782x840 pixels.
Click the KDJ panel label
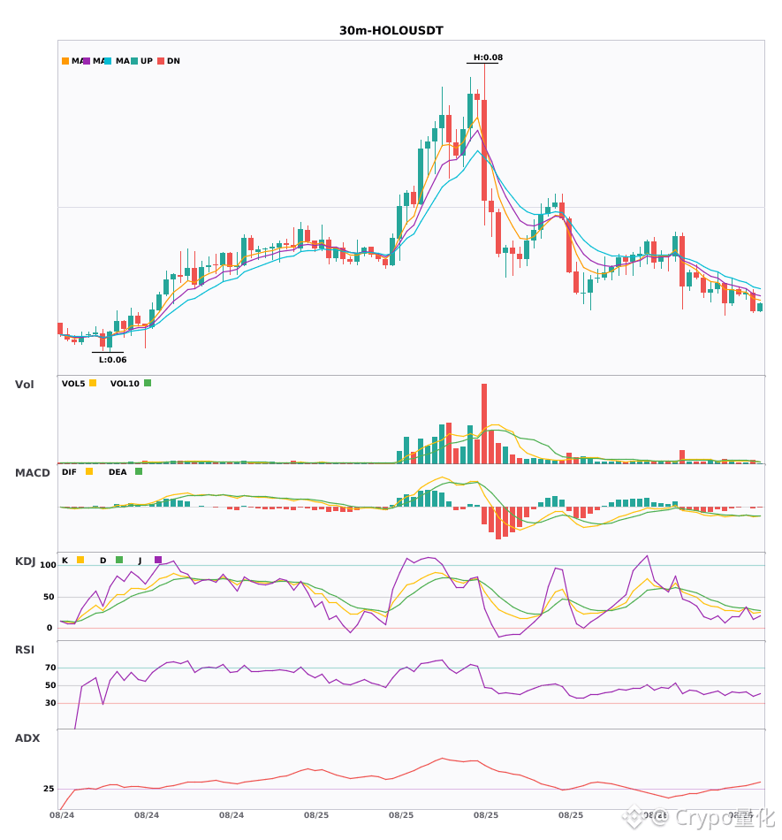(25, 561)
